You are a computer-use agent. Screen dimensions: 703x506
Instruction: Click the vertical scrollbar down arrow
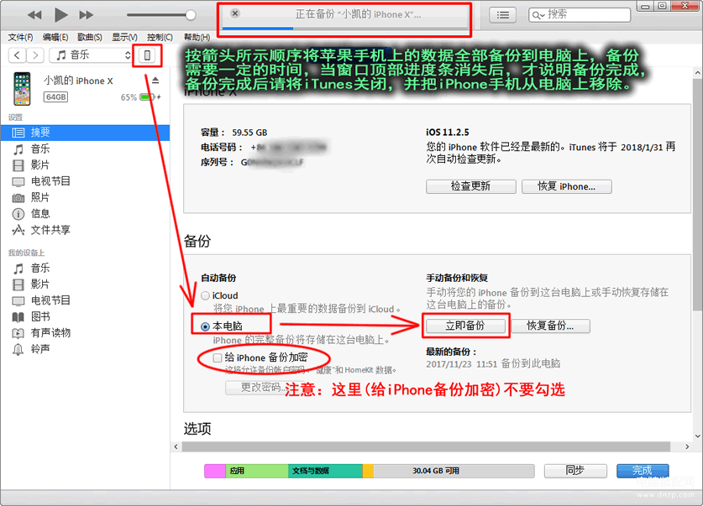click(x=697, y=436)
